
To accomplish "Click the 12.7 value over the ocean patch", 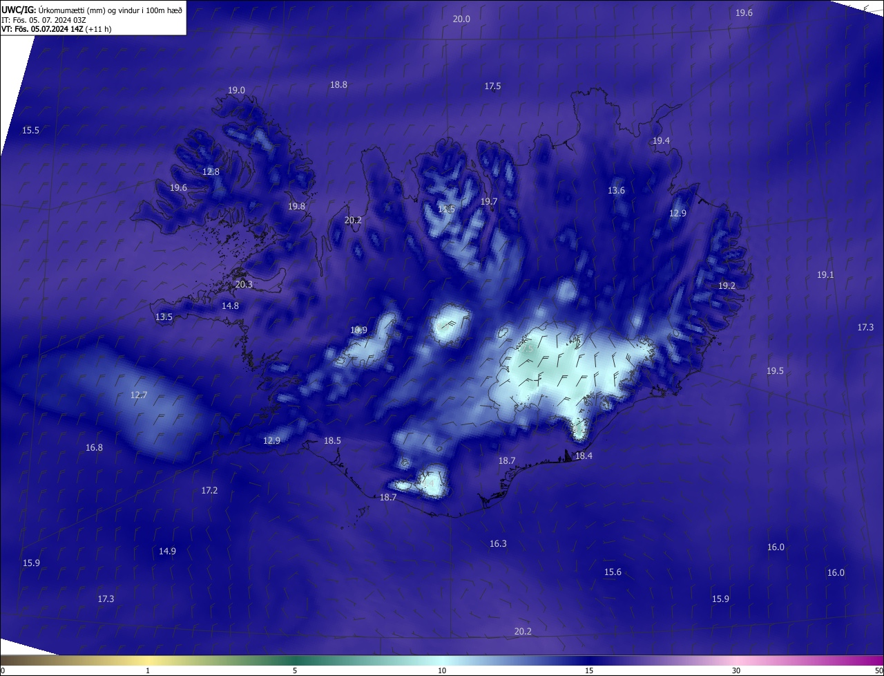I will 139,395.
